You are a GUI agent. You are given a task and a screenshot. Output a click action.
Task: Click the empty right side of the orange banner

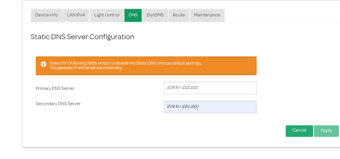coord(231,66)
